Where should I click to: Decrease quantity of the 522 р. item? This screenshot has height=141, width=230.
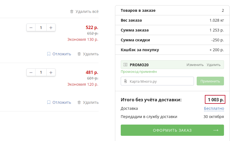(31, 27)
